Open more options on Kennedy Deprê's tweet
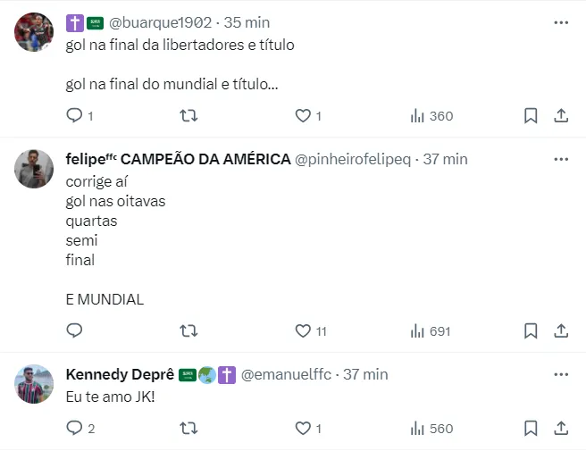 point(561,374)
